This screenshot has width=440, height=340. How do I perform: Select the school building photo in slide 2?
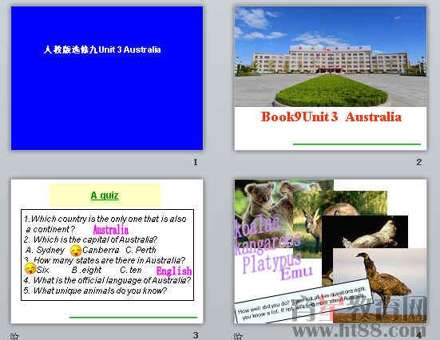click(x=331, y=57)
